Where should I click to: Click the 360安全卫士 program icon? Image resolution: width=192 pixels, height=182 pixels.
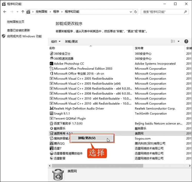(x=51, y=54)
